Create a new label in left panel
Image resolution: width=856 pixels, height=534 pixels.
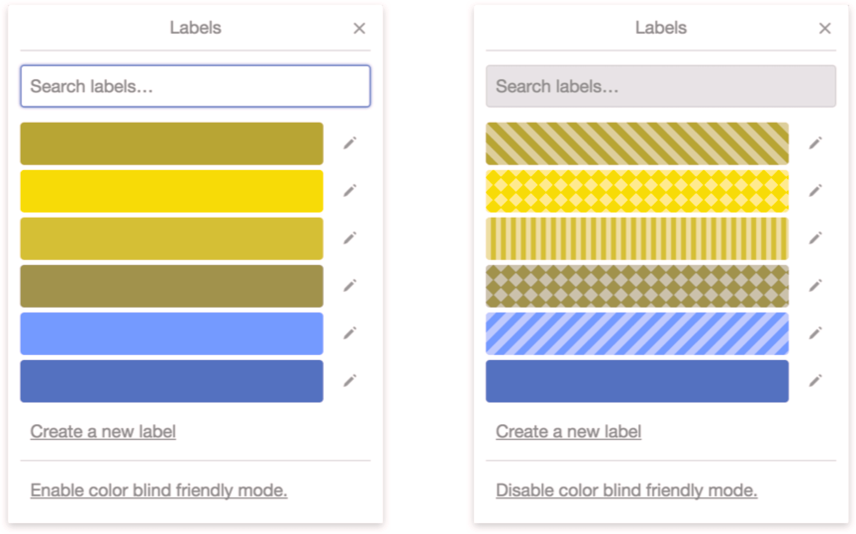click(103, 432)
